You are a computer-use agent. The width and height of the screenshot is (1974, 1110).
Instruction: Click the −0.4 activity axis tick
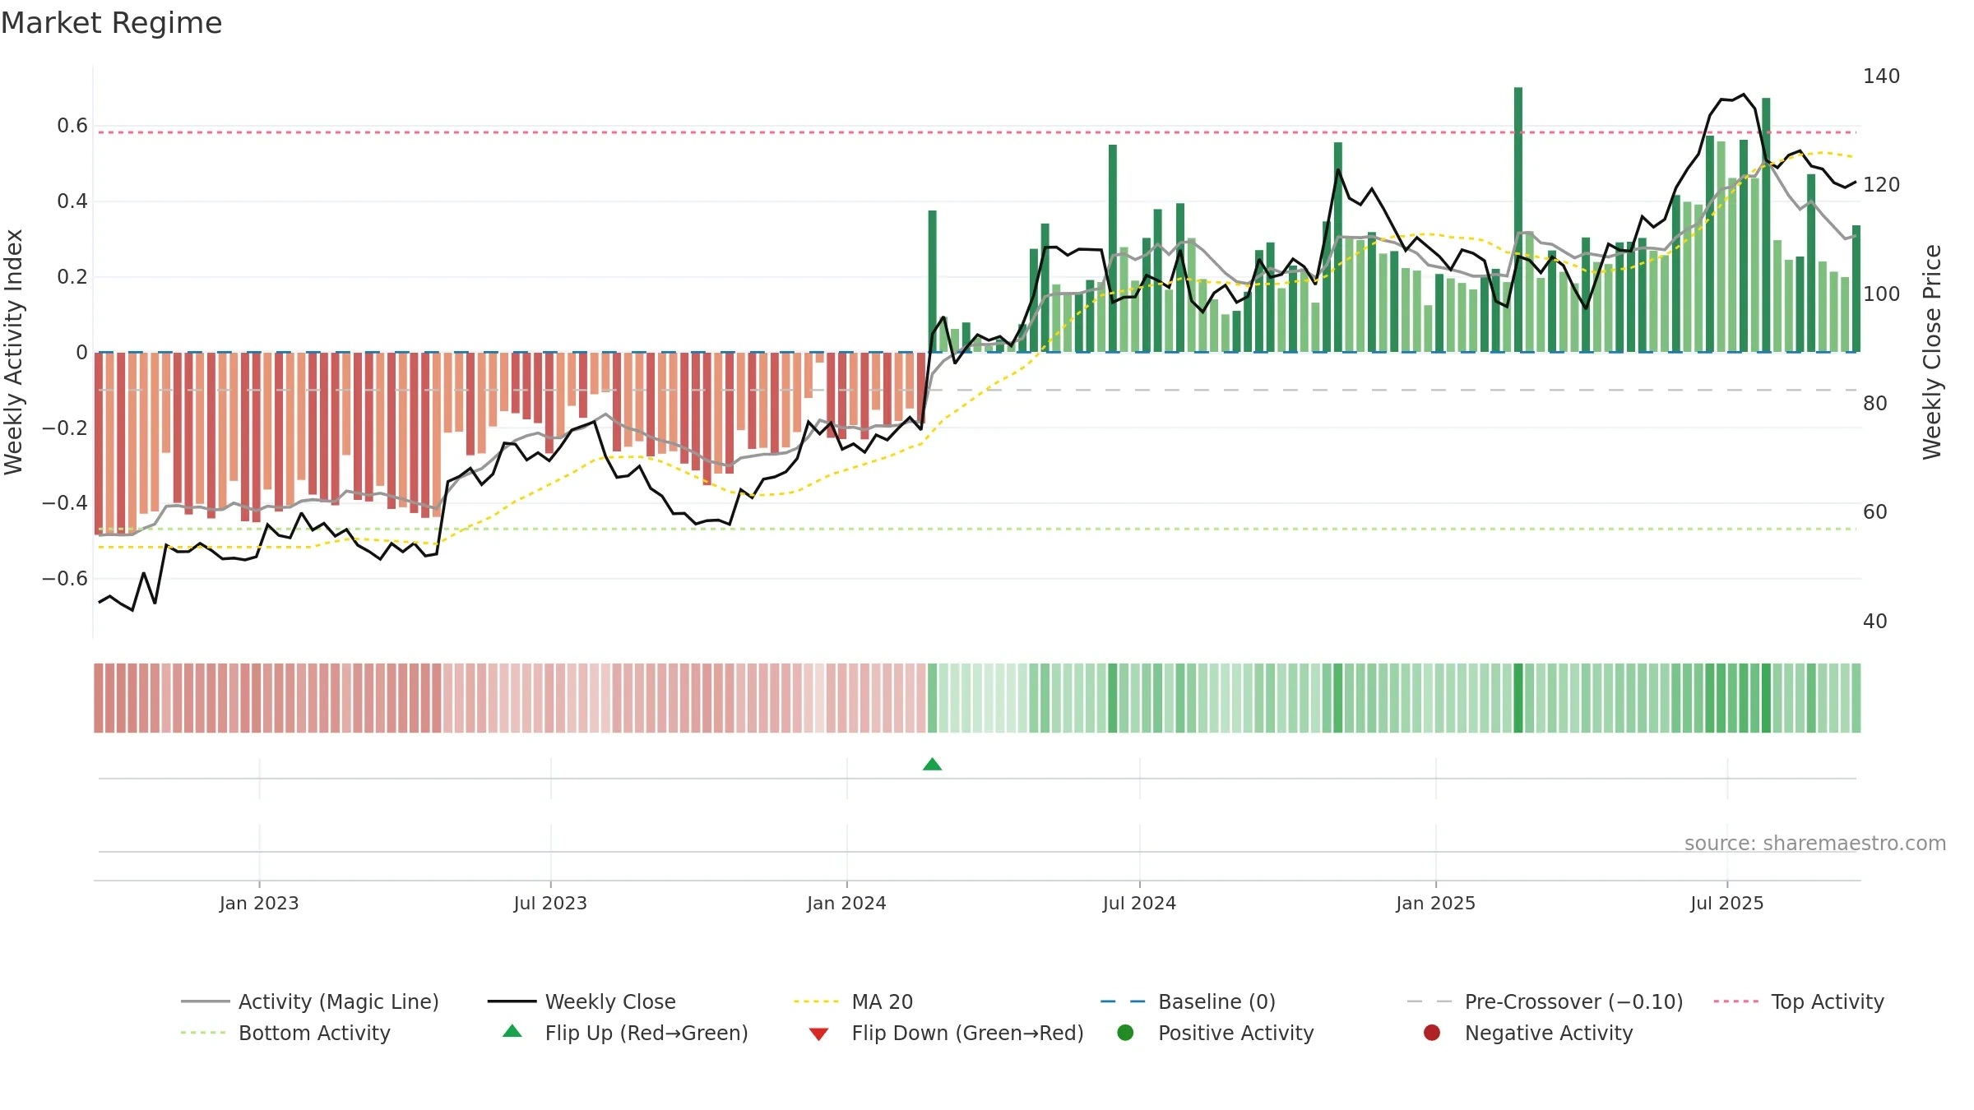click(x=65, y=502)
